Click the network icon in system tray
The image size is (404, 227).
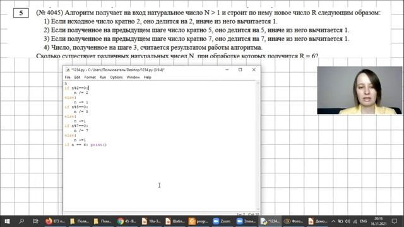point(355,221)
